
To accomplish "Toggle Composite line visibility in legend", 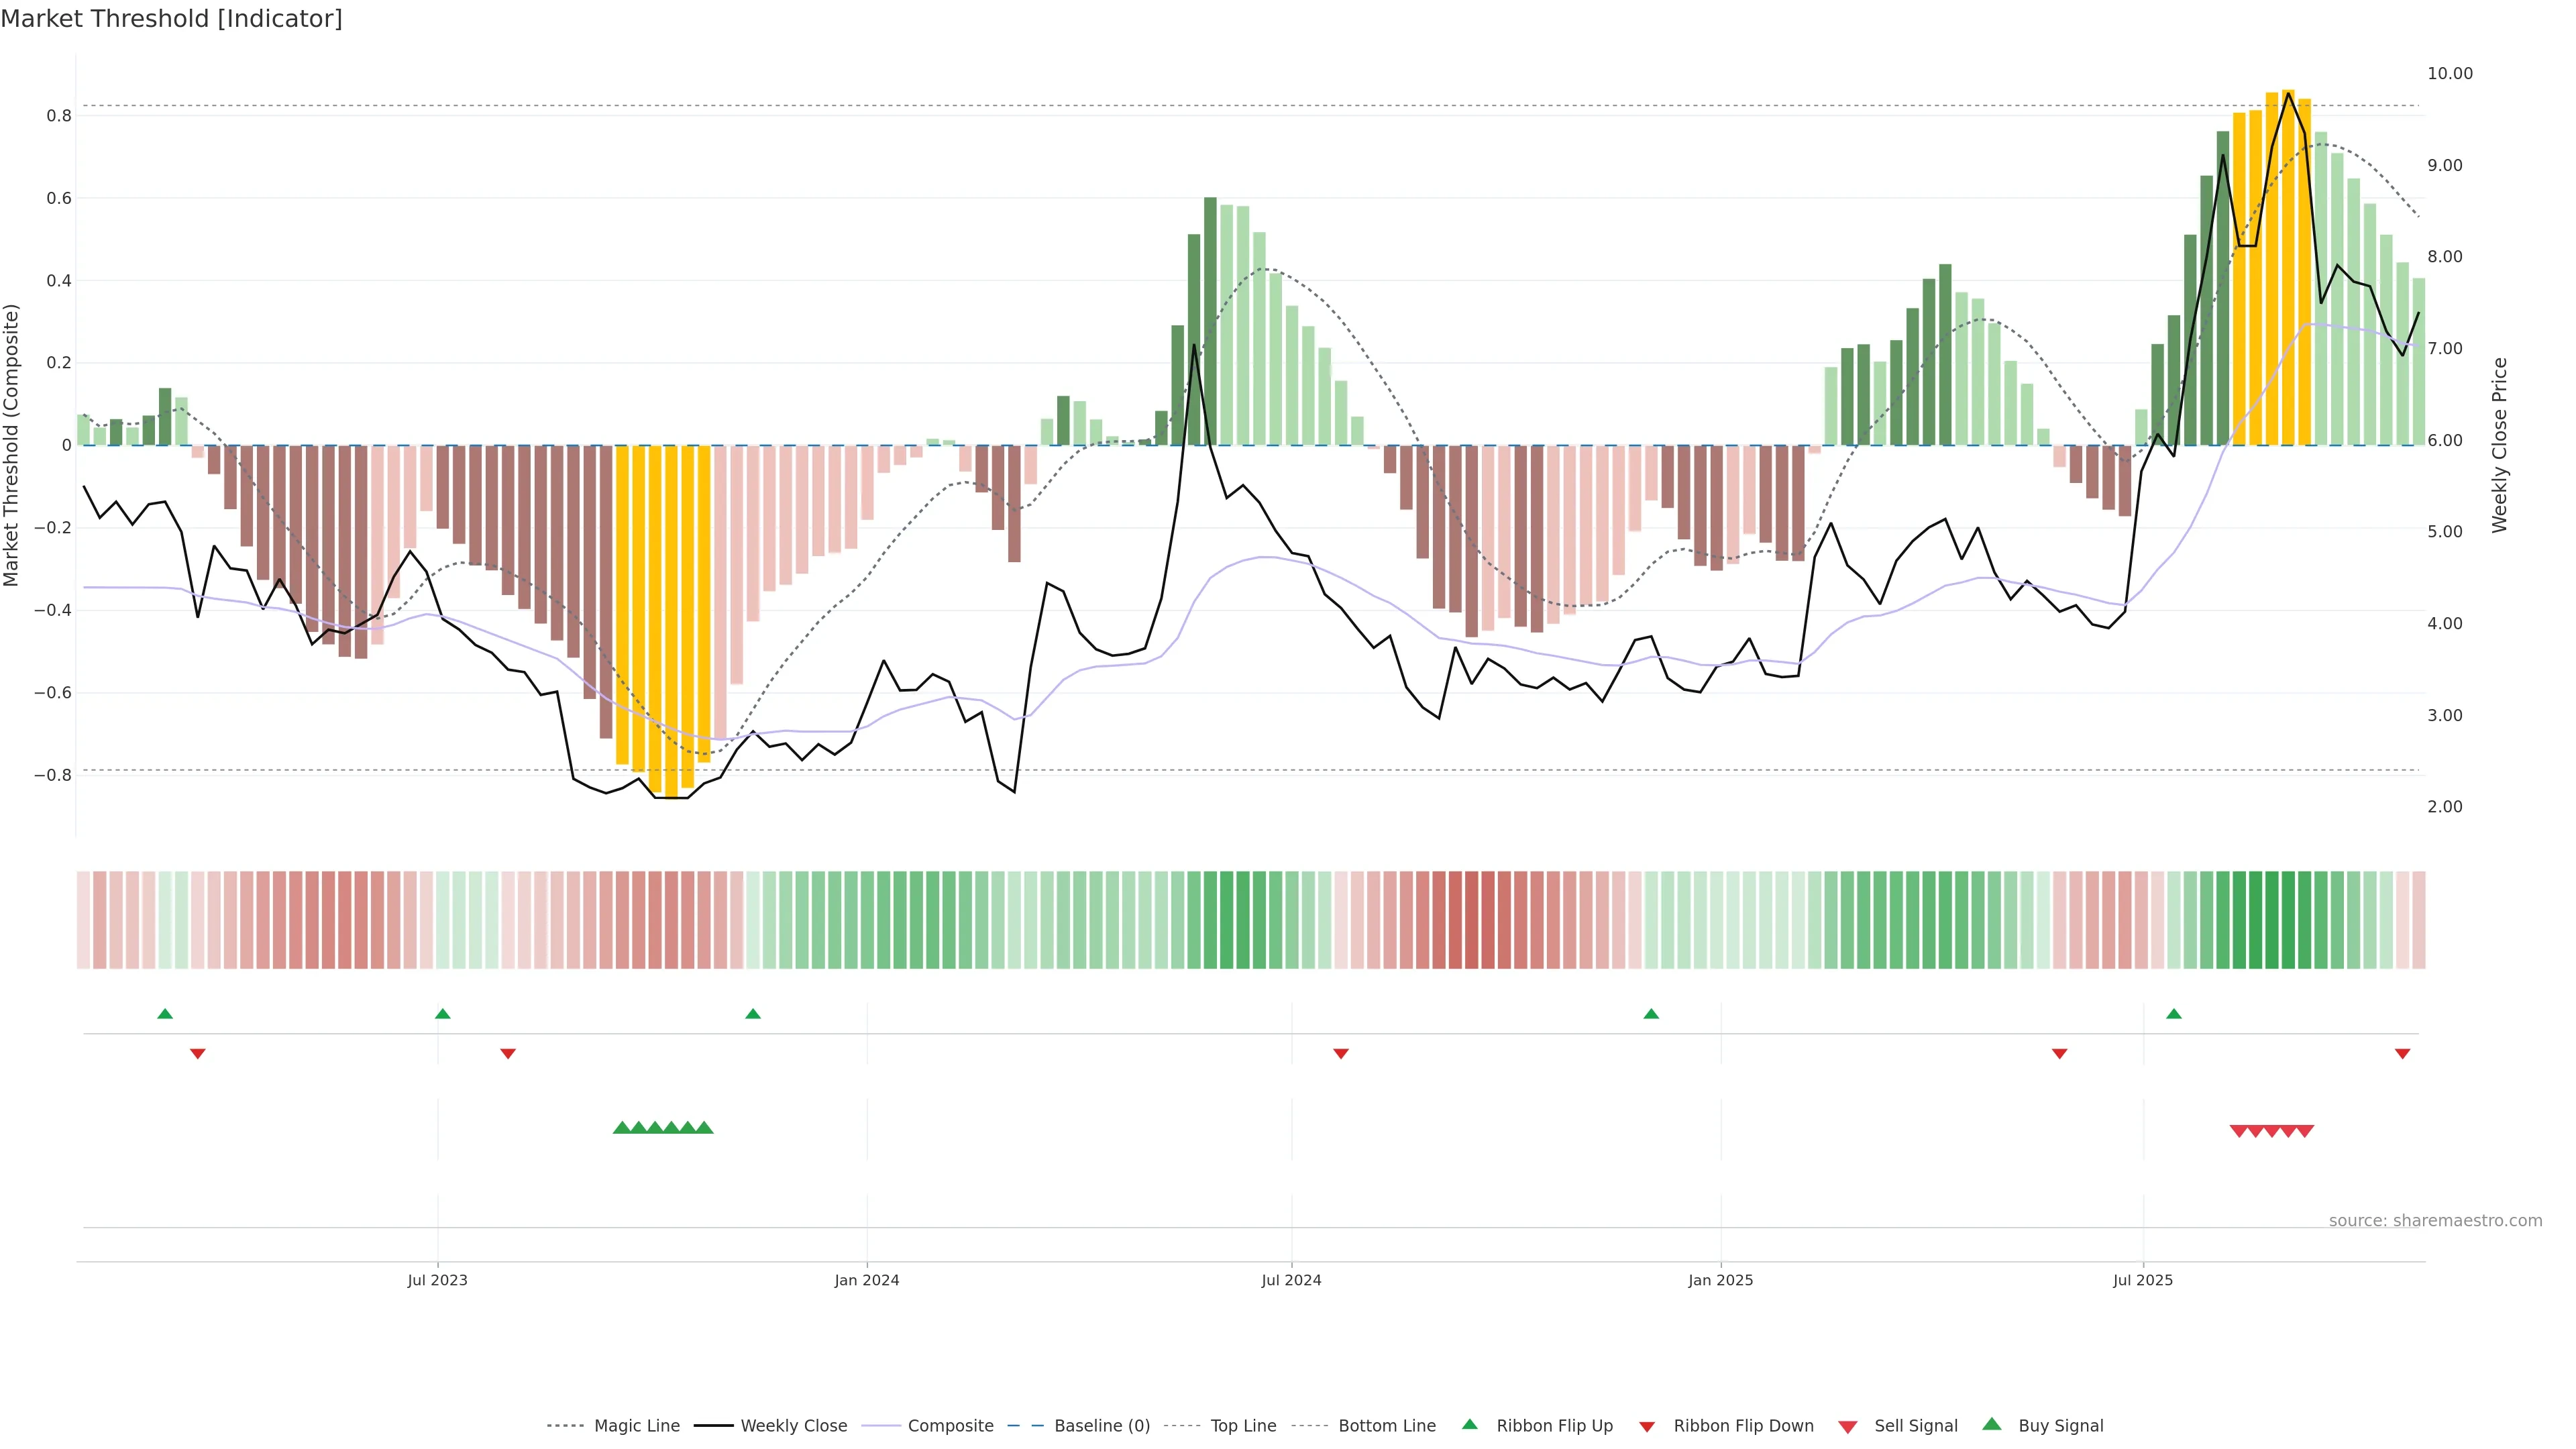I will [950, 1425].
